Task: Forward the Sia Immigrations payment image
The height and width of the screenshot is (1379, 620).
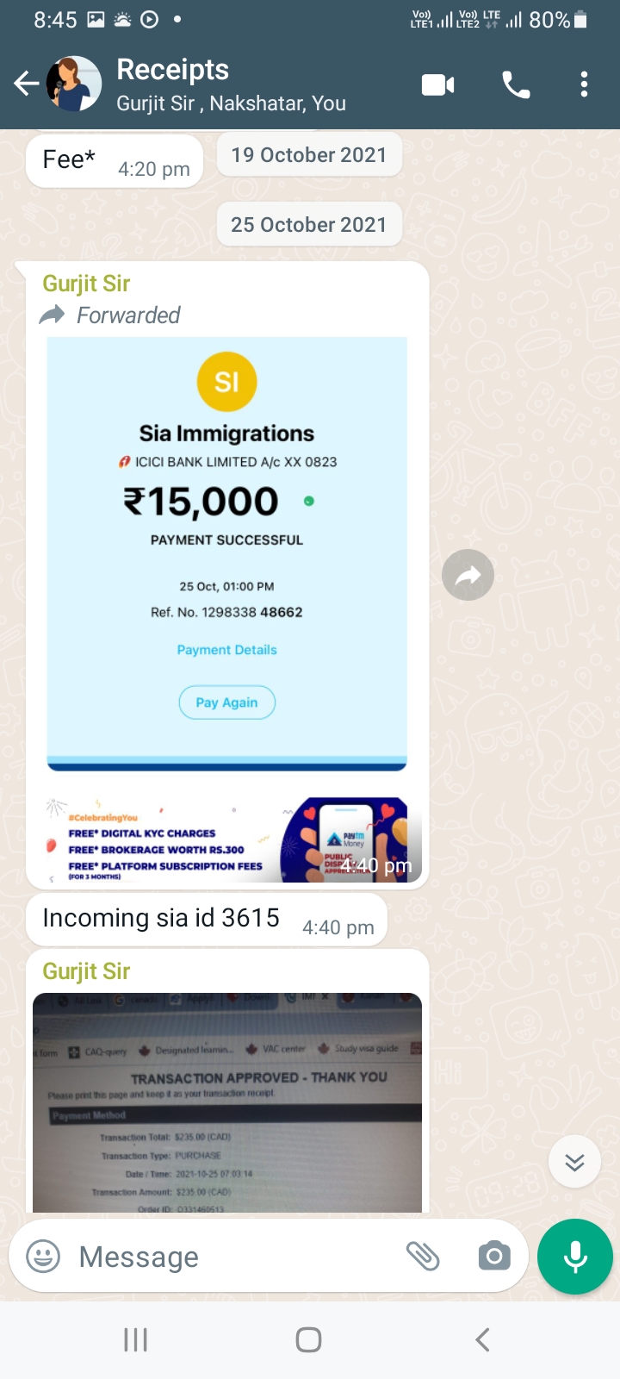Action: [x=468, y=575]
